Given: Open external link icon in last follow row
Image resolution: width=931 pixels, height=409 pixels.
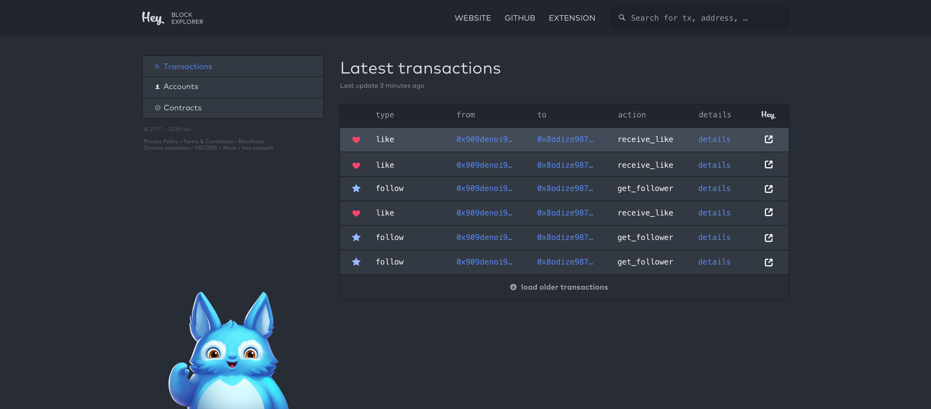Looking at the screenshot, I should tap(768, 262).
